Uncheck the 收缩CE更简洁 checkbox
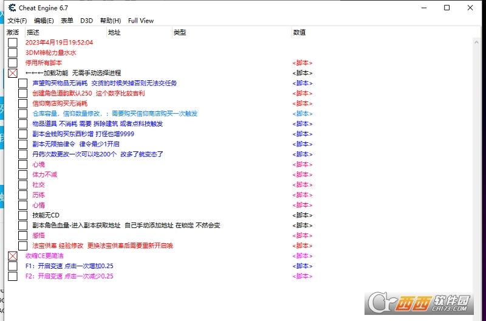 [13, 256]
